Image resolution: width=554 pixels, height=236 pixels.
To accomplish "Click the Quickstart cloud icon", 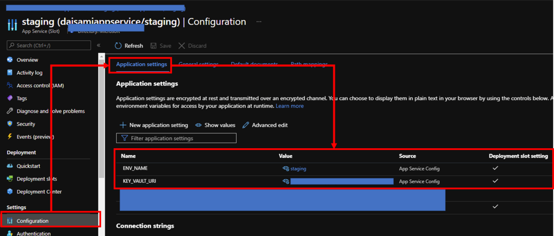I will (10, 166).
